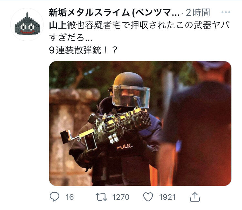Click the reply speech bubble icon
The width and height of the screenshot is (242, 210).
(x=54, y=197)
